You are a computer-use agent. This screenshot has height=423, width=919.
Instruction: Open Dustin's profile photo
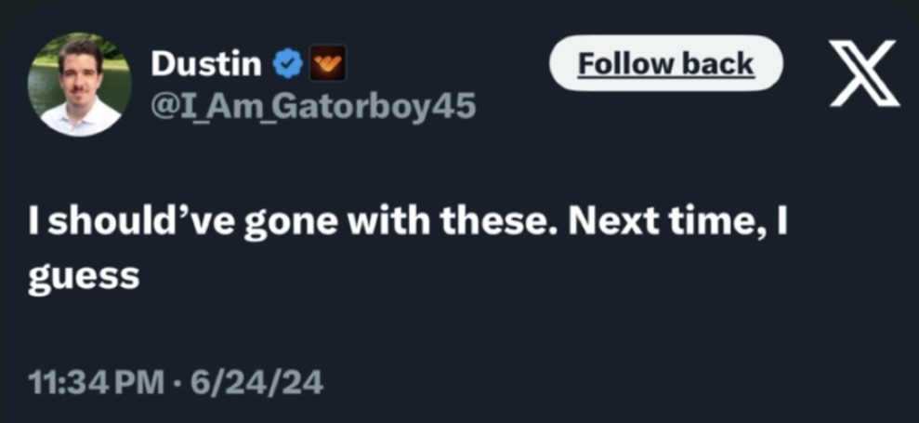(x=80, y=84)
